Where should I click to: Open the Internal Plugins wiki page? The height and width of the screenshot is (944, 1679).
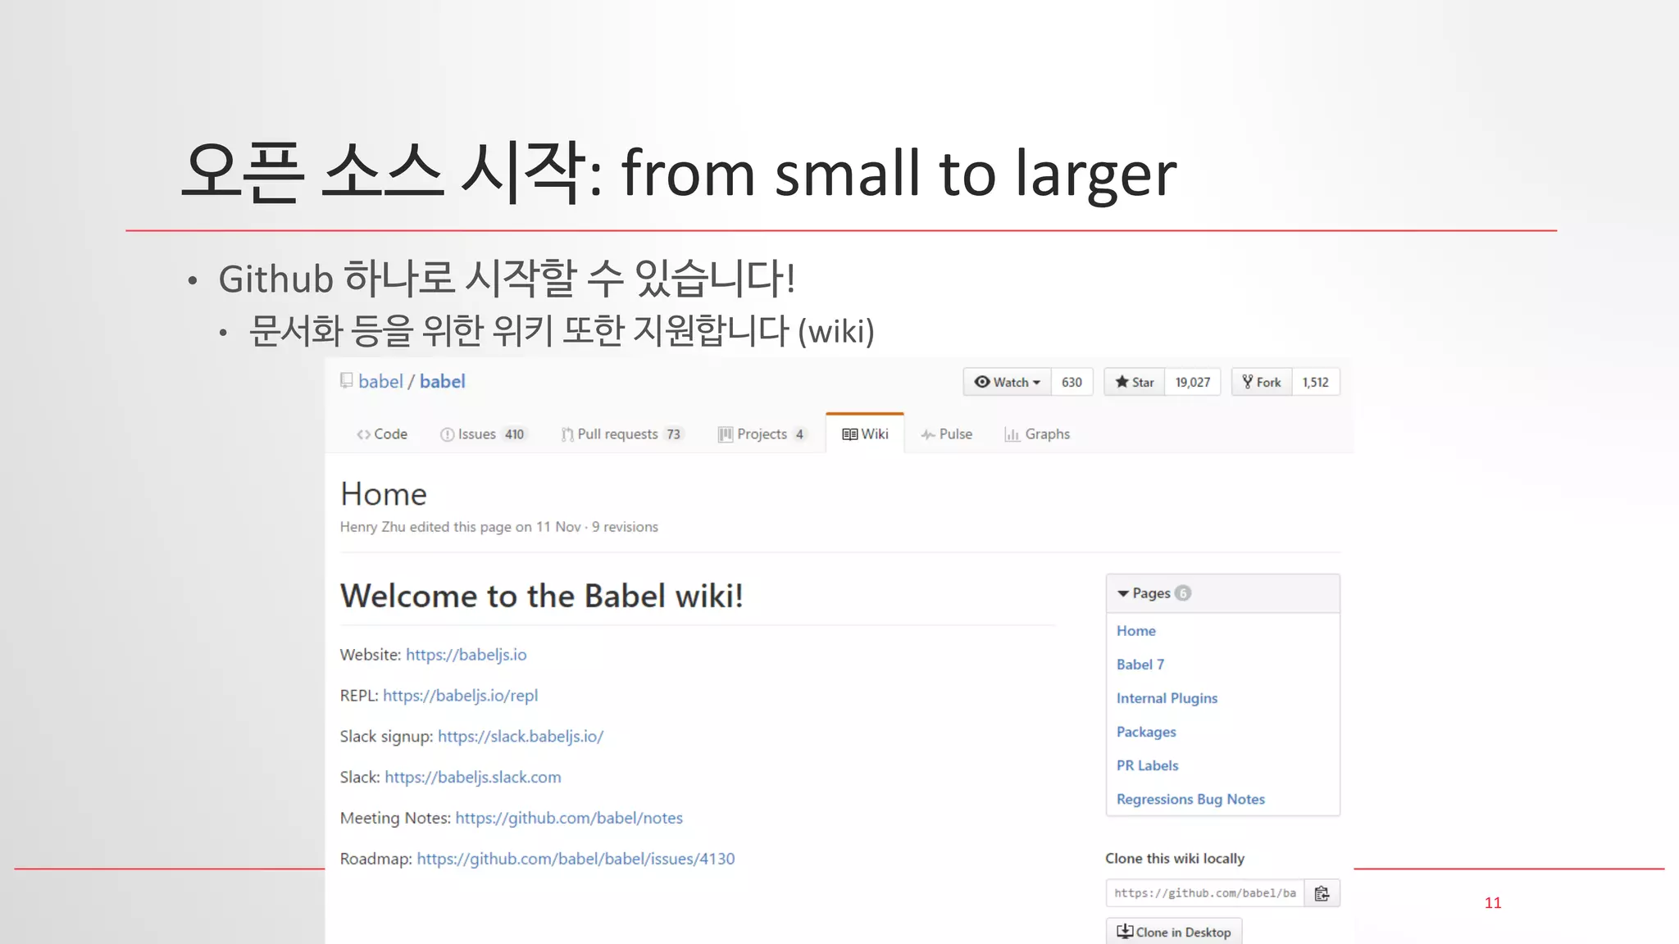point(1167,698)
